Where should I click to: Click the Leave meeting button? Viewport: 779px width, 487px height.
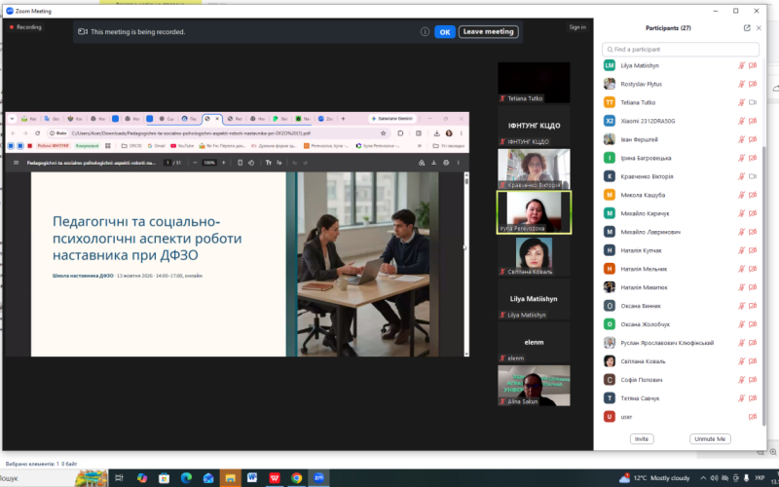click(489, 32)
